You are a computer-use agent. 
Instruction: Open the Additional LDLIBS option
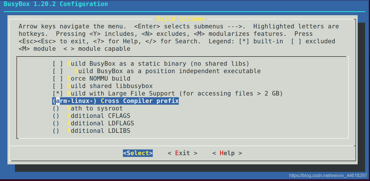pos(91,131)
